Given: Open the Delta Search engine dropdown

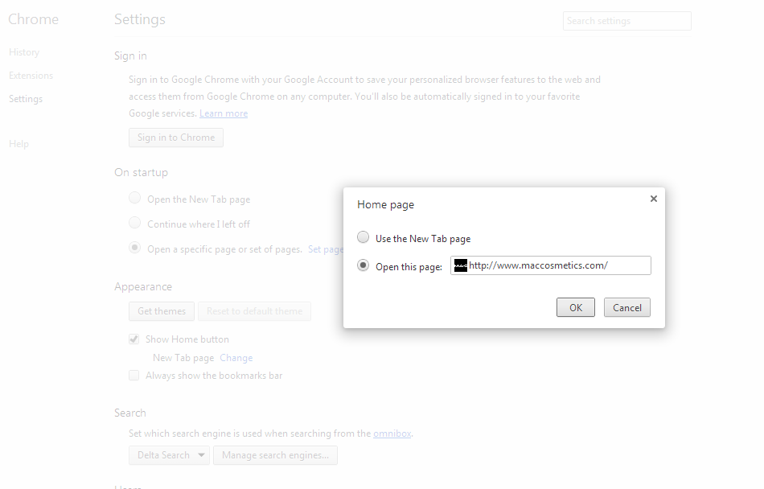Looking at the screenshot, I should [x=169, y=455].
